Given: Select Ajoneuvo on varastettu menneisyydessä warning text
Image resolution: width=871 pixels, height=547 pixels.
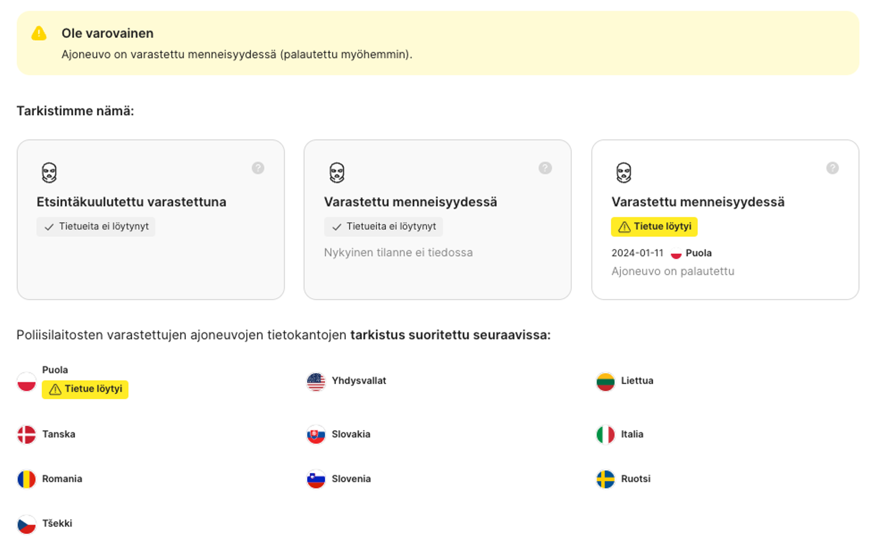Looking at the screenshot, I should tap(237, 55).
